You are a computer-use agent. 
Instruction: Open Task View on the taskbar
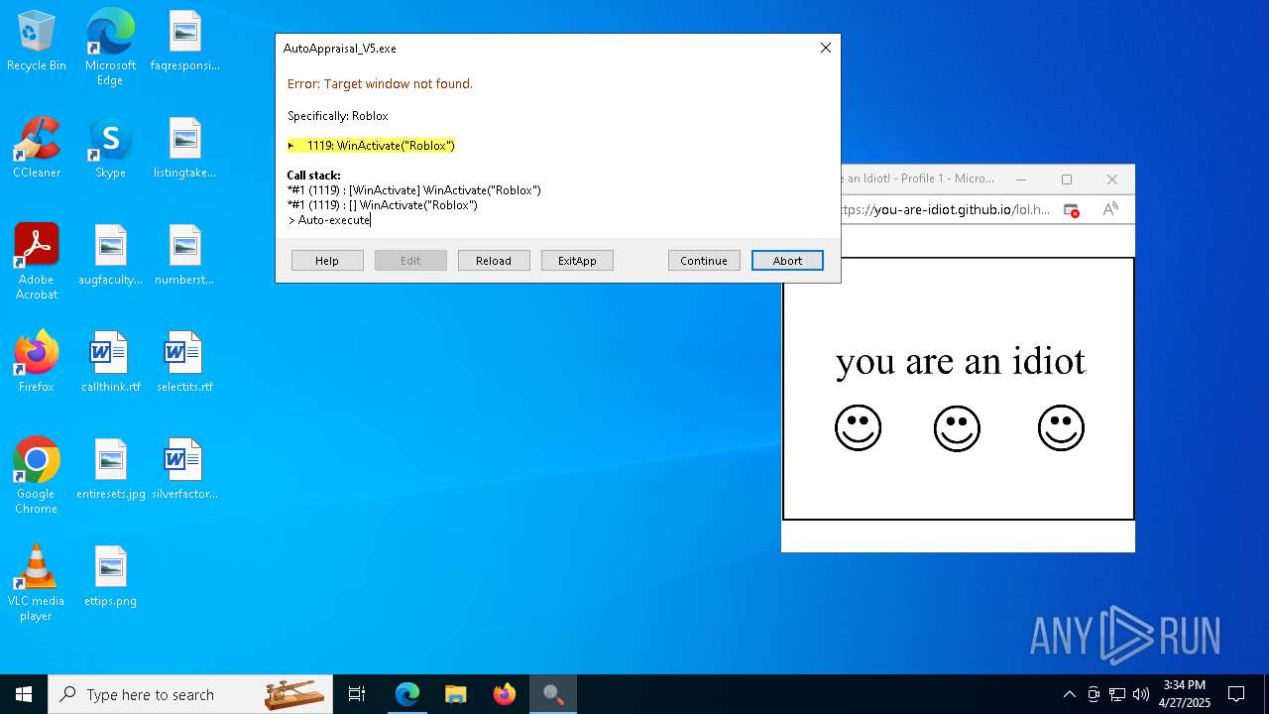tap(357, 694)
